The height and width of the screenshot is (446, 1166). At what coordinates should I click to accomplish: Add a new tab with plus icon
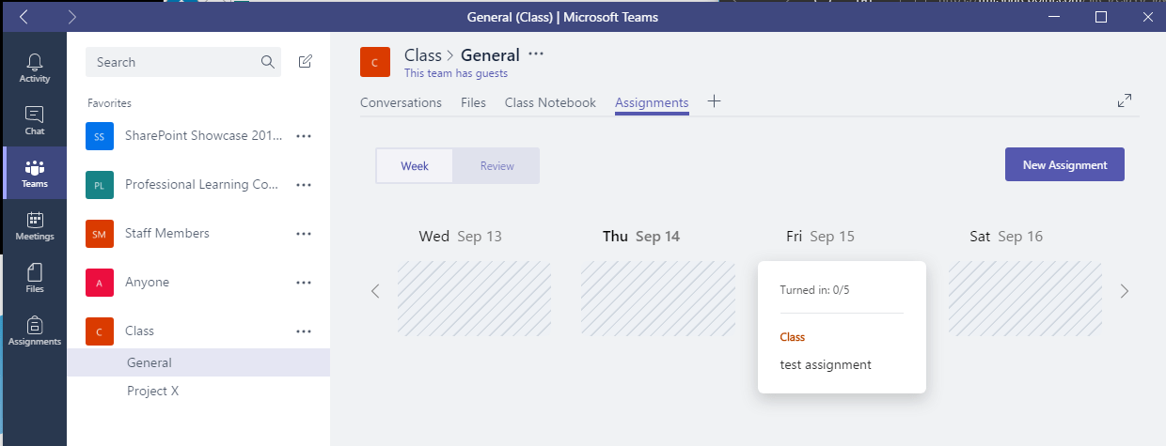coord(714,101)
